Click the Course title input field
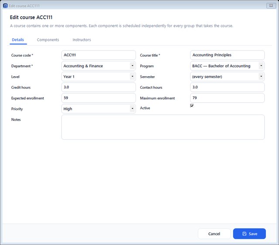This screenshot has height=245, width=279. coord(227,55)
